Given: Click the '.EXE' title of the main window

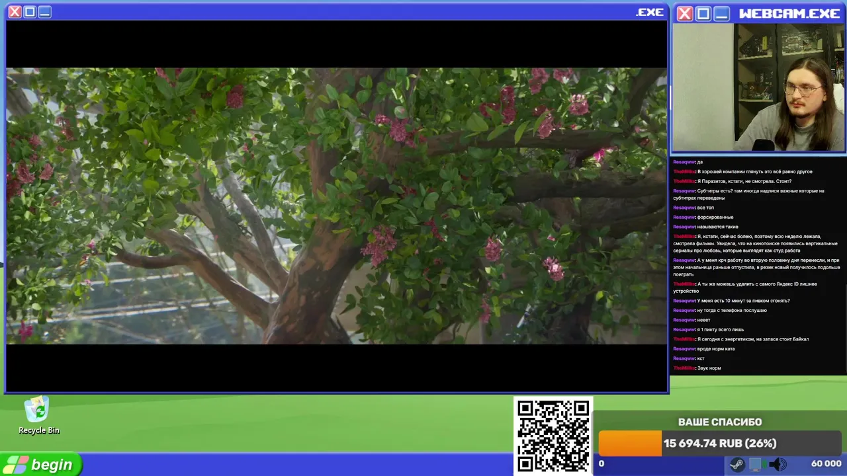Looking at the screenshot, I should (650, 12).
